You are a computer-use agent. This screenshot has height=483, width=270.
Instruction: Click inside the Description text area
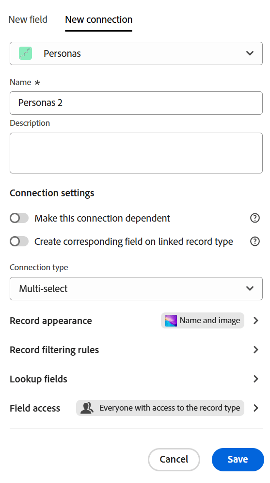click(x=136, y=153)
